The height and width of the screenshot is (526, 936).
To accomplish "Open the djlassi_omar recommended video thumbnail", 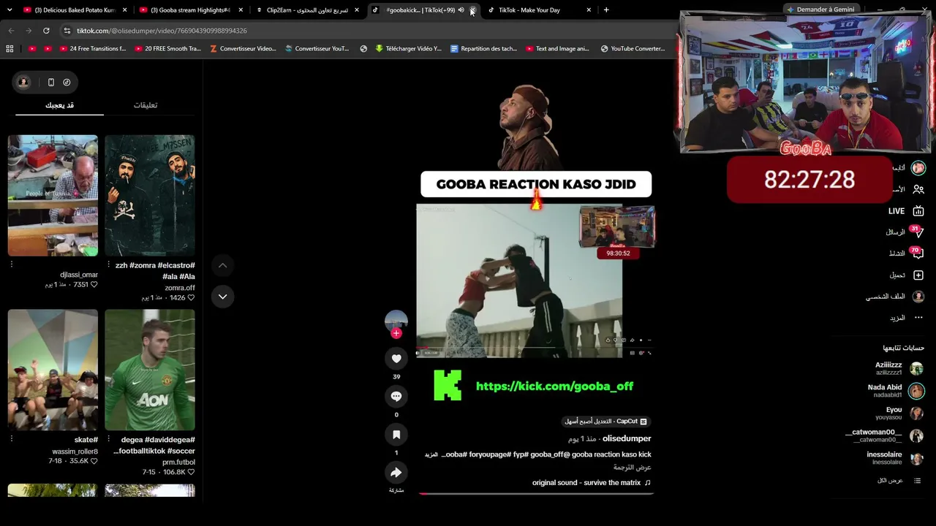I will pyautogui.click(x=53, y=195).
